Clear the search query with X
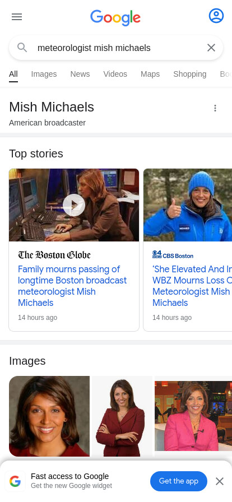This screenshot has height=502, width=232. [211, 48]
